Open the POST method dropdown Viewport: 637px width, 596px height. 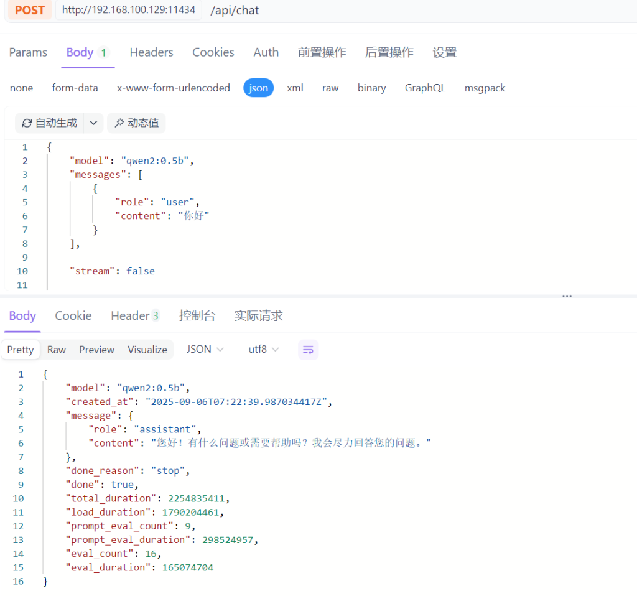point(29,10)
